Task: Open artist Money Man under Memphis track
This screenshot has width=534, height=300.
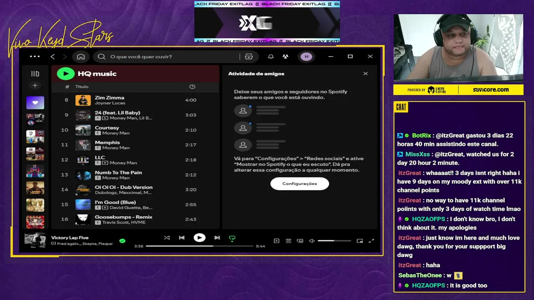Action: [116, 148]
